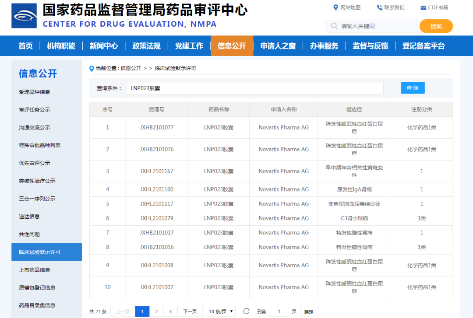Click the orange 搜索 search button
The image size is (473, 318).
click(436, 26)
